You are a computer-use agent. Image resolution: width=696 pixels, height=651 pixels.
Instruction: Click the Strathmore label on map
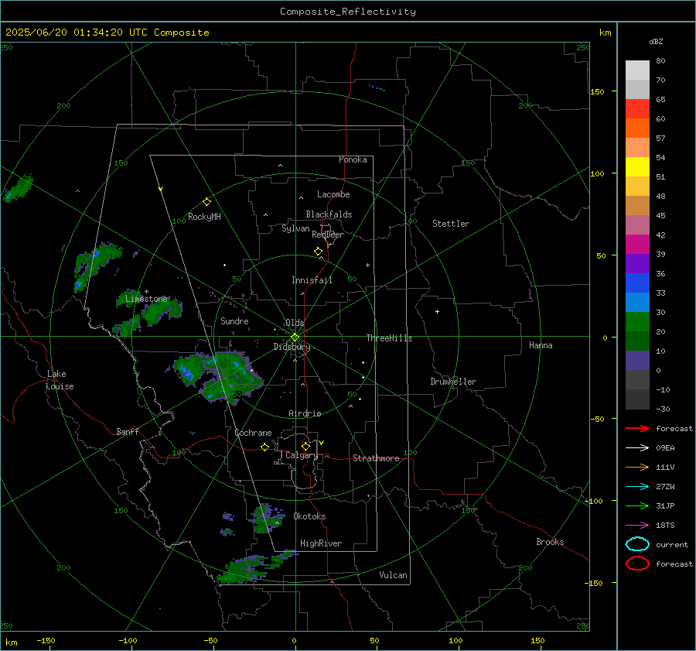click(x=376, y=458)
